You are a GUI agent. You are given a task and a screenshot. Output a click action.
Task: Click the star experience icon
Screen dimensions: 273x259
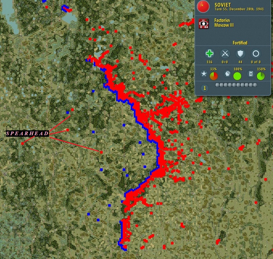tap(204, 74)
